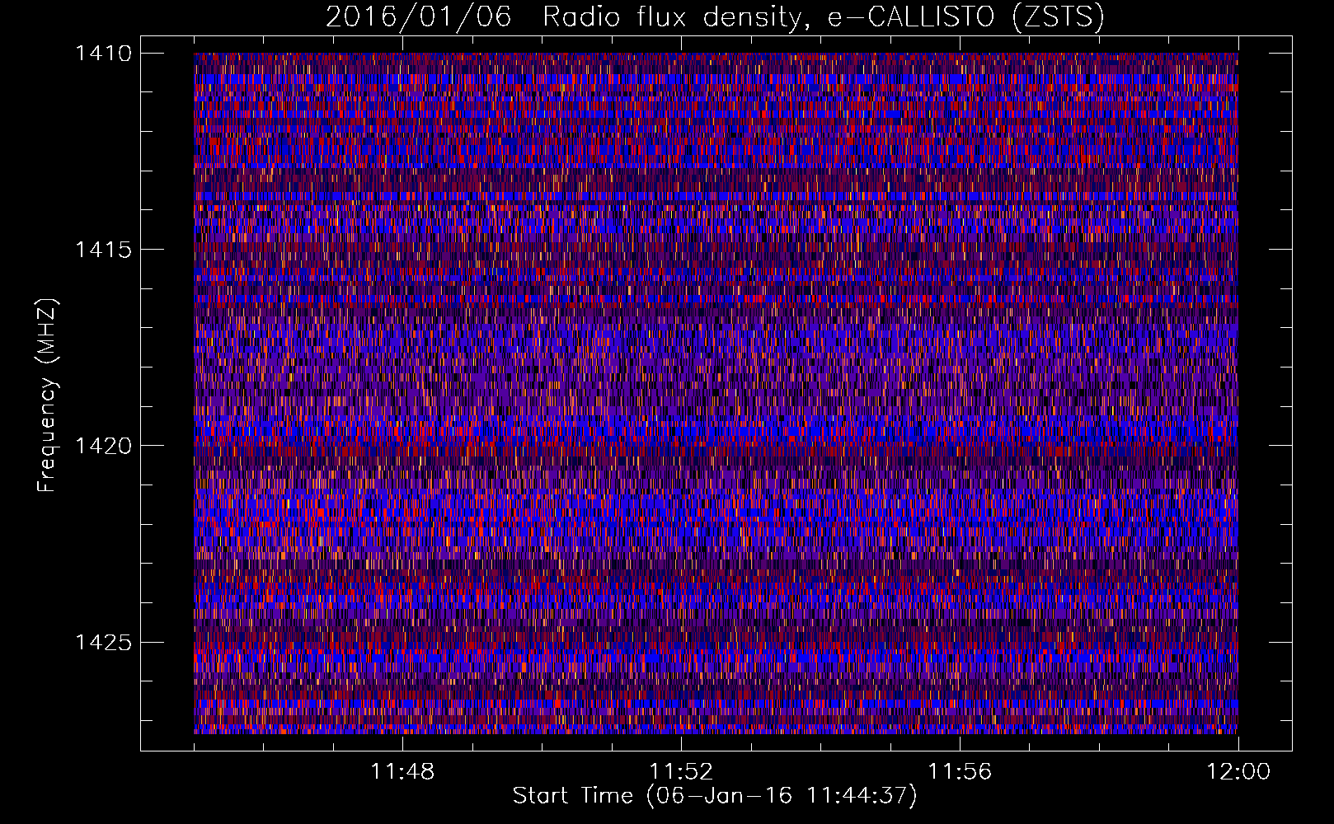Click the 11:52 time tick label
This screenshot has height=824, width=1334.
(x=681, y=772)
